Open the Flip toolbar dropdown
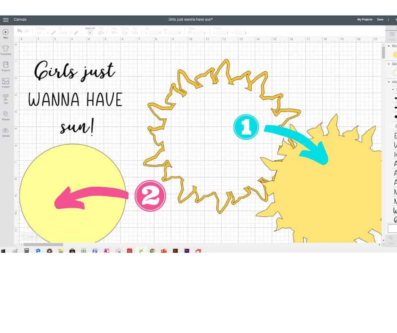397x333 pixels. click(x=135, y=33)
